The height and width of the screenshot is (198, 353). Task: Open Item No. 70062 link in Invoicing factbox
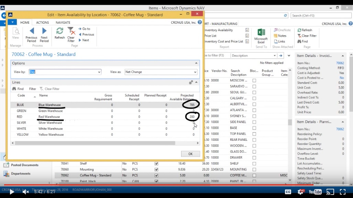[340, 63]
